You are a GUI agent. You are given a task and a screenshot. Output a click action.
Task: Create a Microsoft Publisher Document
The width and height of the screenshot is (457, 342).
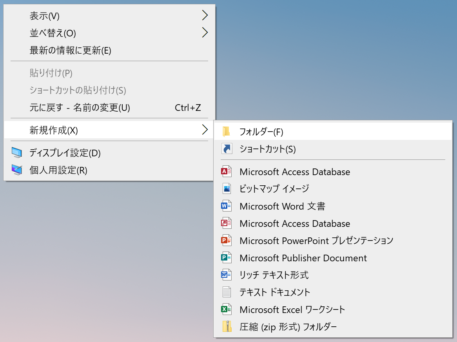333,257
